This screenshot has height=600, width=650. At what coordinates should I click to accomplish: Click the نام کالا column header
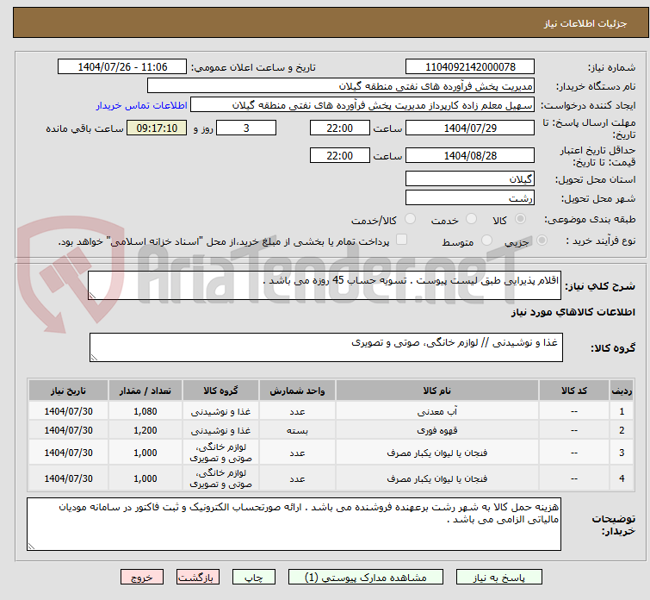437,391
